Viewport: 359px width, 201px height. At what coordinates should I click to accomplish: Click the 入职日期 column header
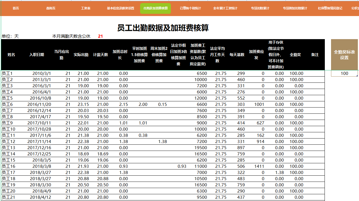pos(37,55)
